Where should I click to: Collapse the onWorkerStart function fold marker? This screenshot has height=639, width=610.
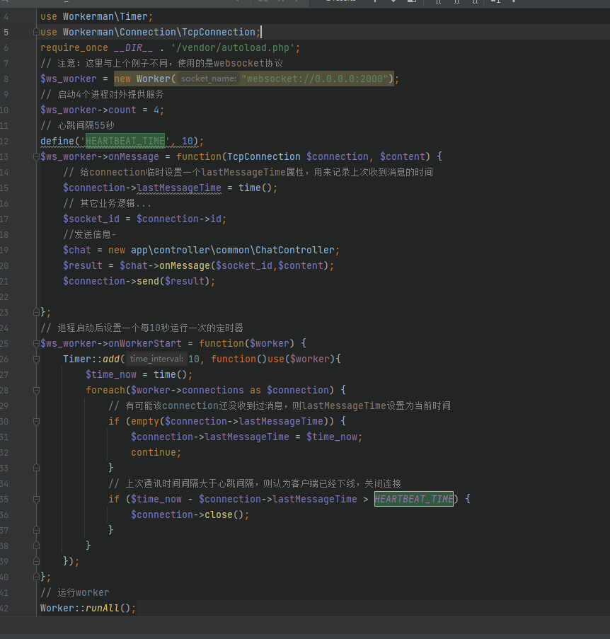point(36,343)
